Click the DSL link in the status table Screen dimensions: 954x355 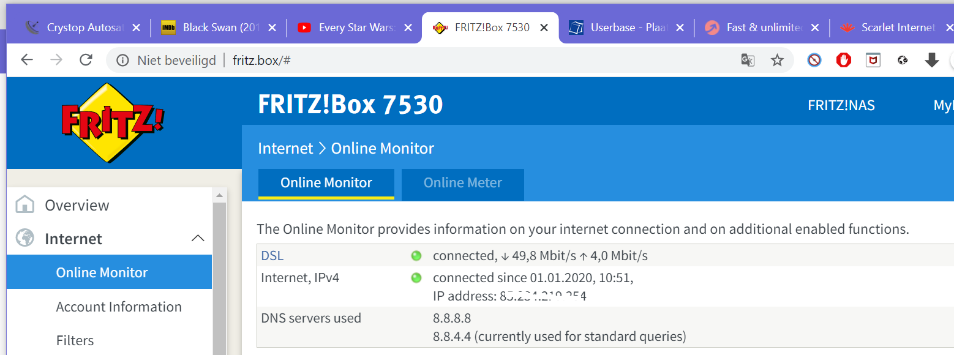[x=272, y=256]
